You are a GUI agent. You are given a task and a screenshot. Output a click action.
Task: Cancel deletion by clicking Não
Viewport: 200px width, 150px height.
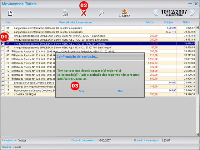point(120,91)
